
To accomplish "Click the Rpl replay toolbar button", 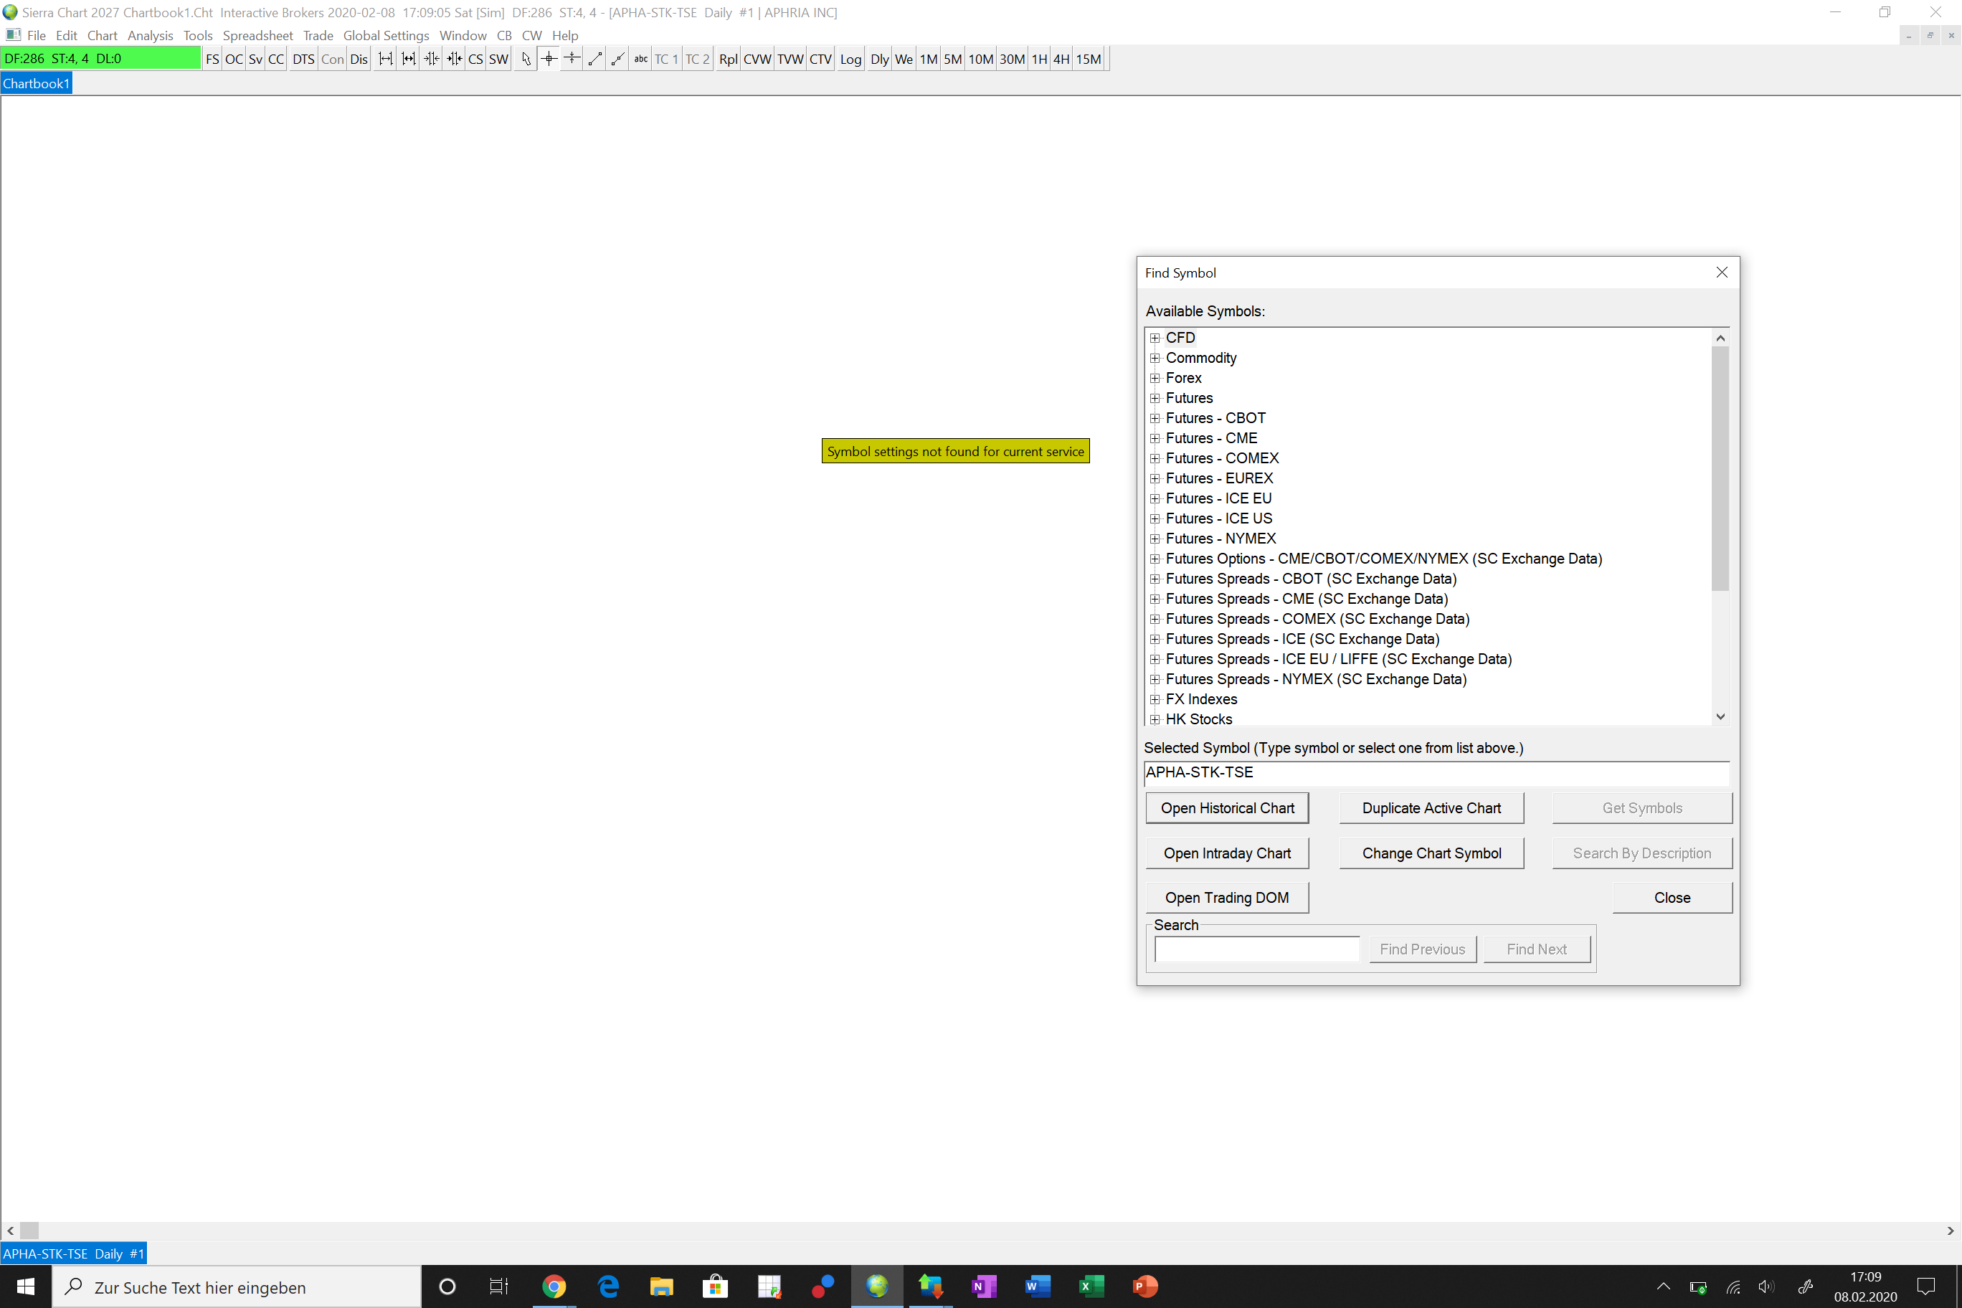I will (727, 60).
